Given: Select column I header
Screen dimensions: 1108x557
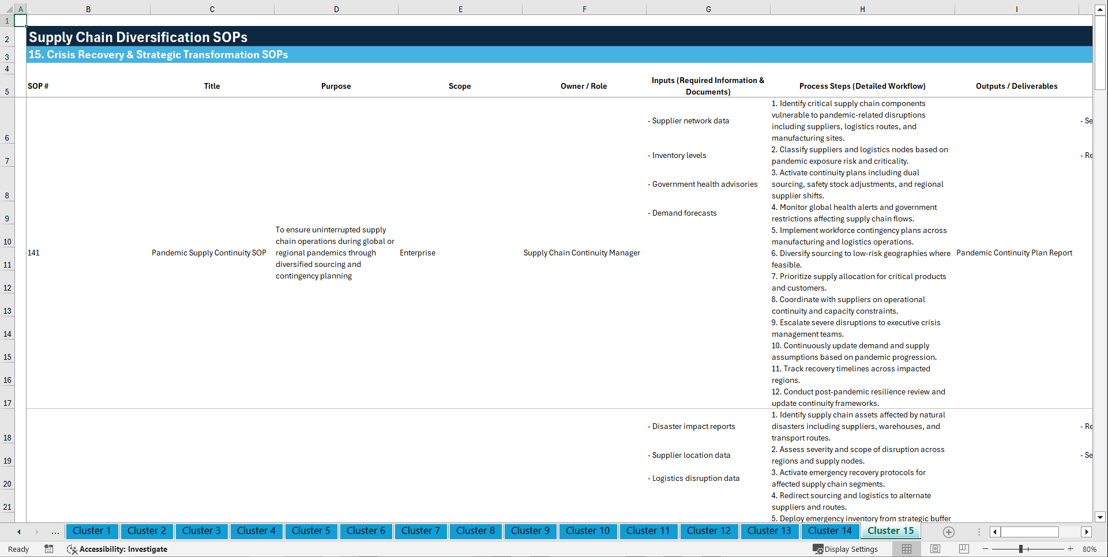Looking at the screenshot, I should point(1017,9).
